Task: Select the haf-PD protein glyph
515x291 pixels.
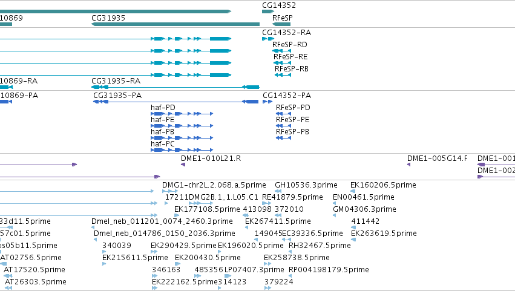Action: point(182,114)
